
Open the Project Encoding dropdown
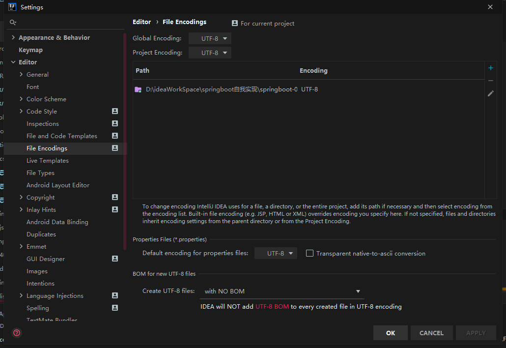210,53
